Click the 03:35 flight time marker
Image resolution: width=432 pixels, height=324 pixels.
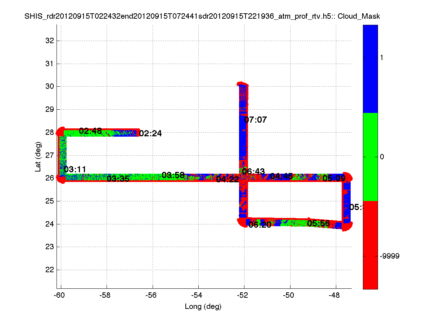tap(118, 178)
